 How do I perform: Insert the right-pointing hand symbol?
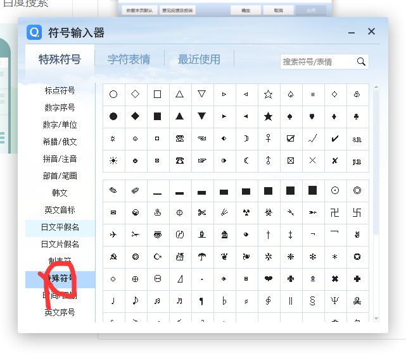click(x=201, y=161)
